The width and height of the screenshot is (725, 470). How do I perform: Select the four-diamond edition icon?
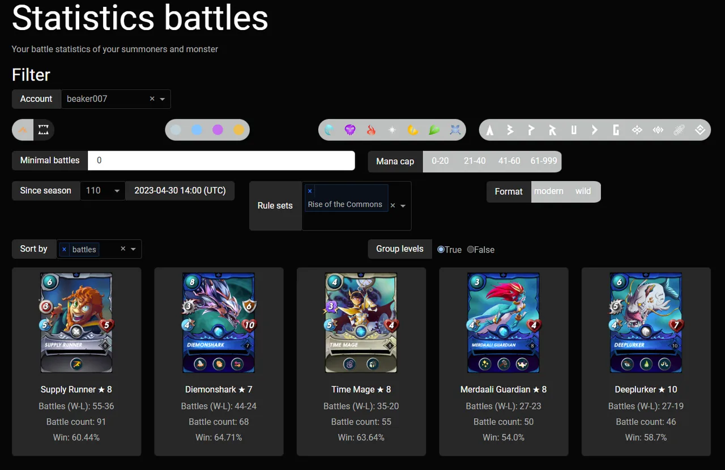point(637,130)
